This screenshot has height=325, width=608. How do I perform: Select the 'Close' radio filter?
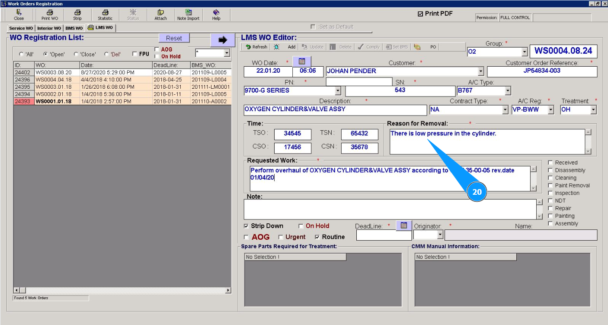tap(76, 55)
